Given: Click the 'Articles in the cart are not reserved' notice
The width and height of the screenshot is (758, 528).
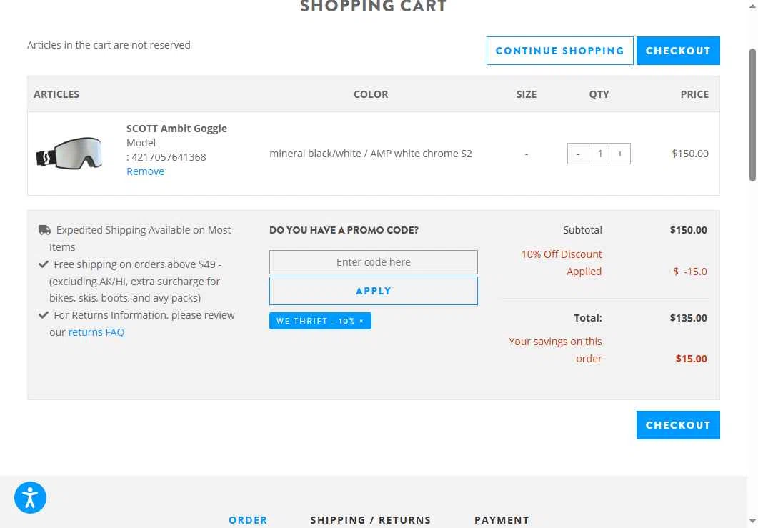Looking at the screenshot, I should 109,45.
